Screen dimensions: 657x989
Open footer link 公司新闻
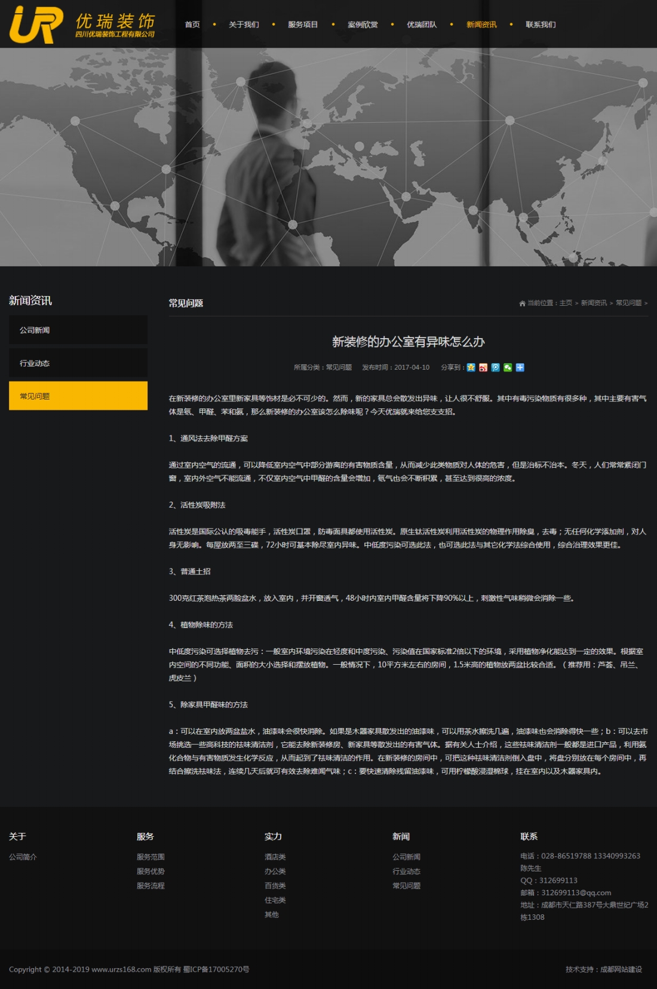click(406, 856)
